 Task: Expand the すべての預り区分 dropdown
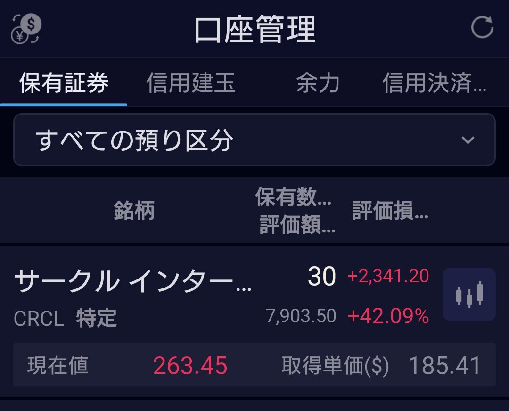254,140
